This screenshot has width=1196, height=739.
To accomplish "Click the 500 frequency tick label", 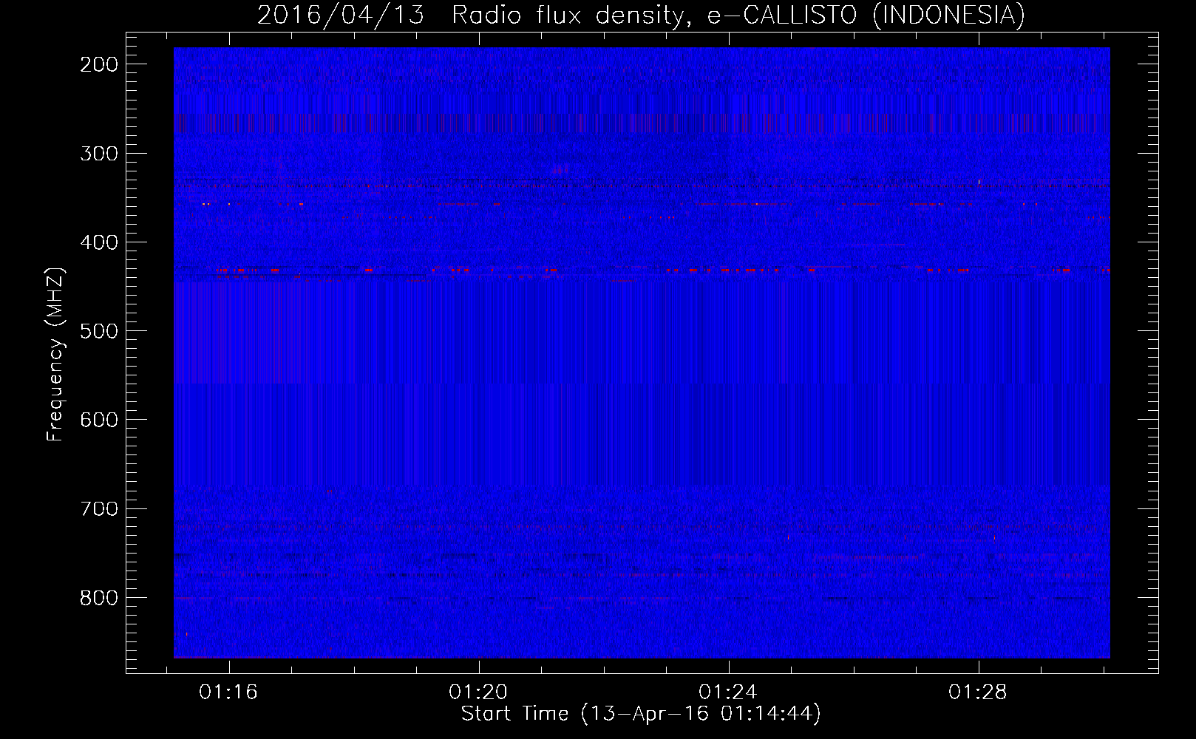I will [99, 331].
